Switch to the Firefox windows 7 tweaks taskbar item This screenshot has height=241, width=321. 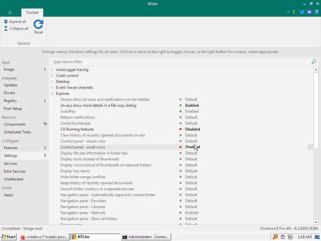45,237
